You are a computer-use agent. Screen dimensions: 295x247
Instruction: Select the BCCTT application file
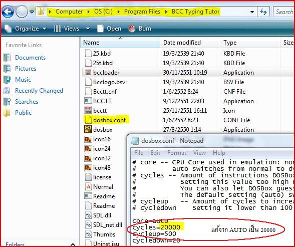98,101
